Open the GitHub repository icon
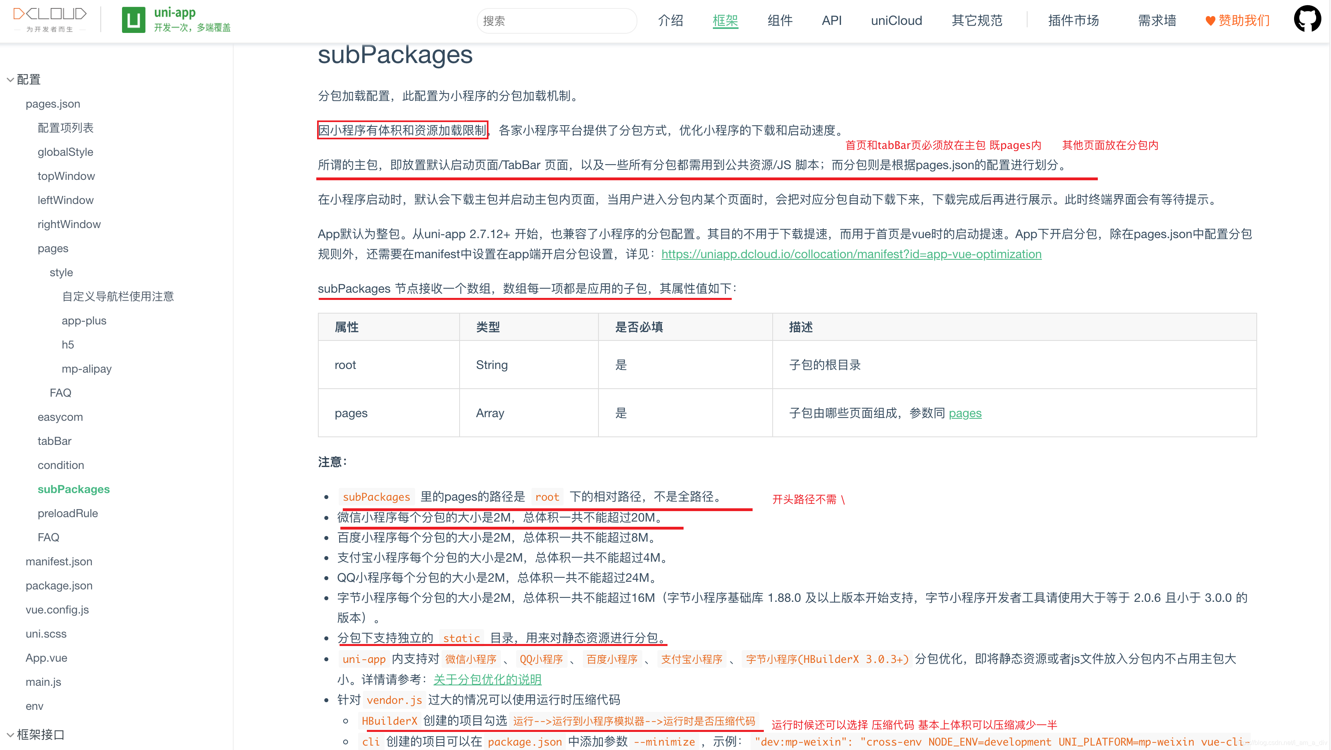Image resolution: width=1331 pixels, height=750 pixels. coord(1307,18)
